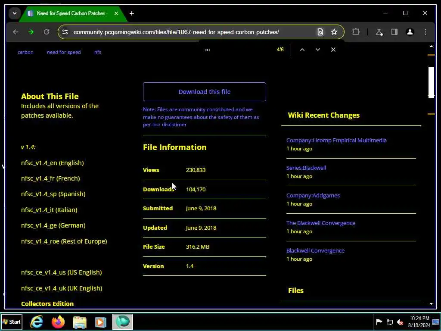Open the Chrome Labs flask icon
The height and width of the screenshot is (331, 441).
pos(379,32)
